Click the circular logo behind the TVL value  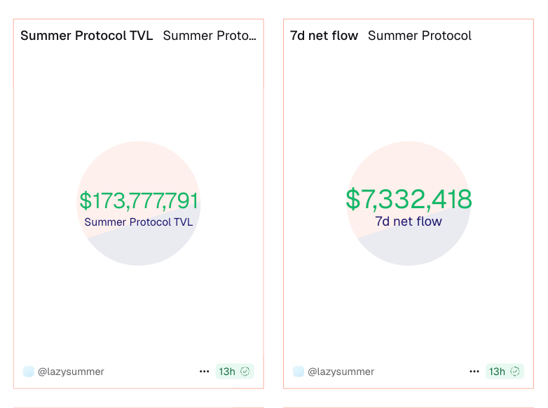coord(139,163)
